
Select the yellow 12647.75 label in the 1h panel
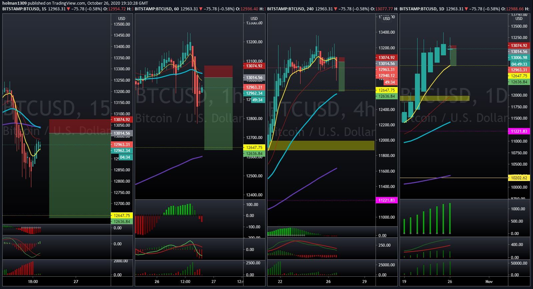pos(254,147)
